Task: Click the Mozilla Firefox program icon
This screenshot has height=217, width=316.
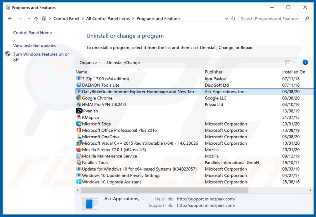Action: pos(79,150)
